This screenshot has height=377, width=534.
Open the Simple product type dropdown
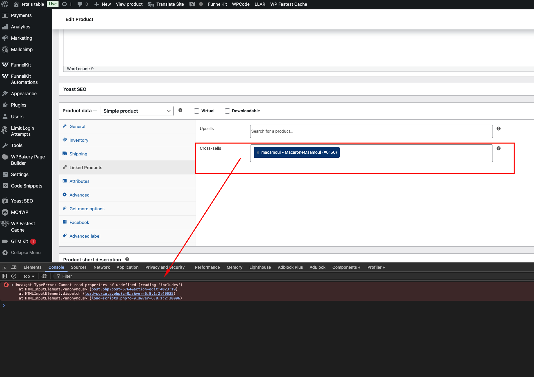(137, 111)
